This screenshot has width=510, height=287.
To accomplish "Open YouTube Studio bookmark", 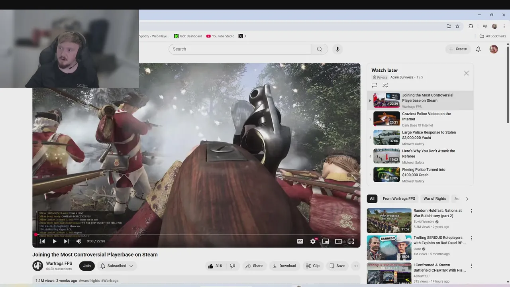I will click(220, 36).
